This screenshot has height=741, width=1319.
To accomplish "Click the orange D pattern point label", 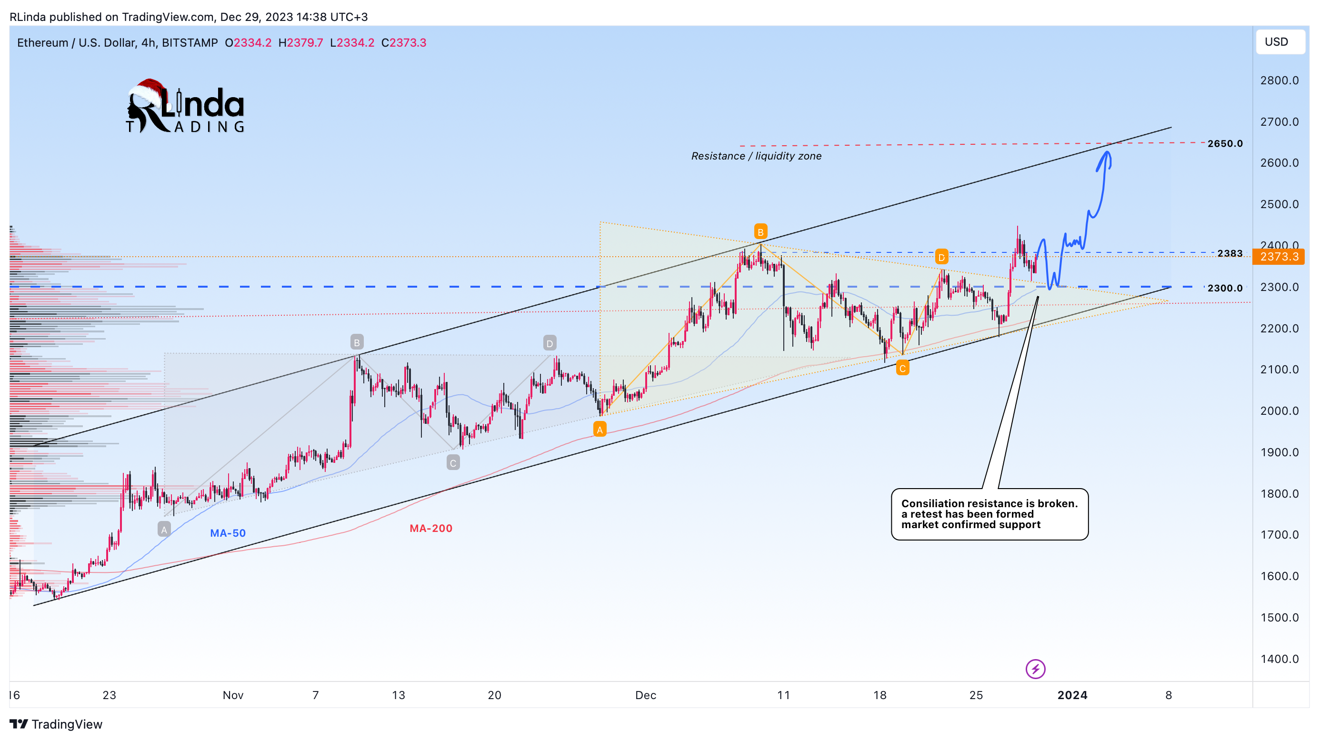I will click(941, 257).
